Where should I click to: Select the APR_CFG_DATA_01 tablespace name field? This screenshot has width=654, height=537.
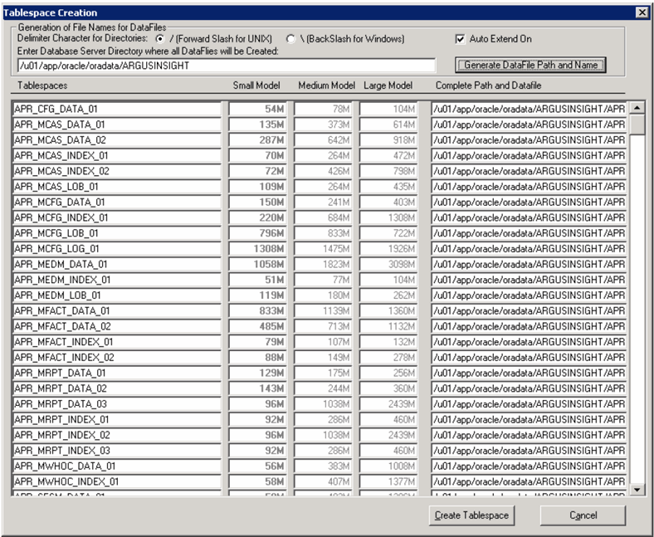click(117, 109)
